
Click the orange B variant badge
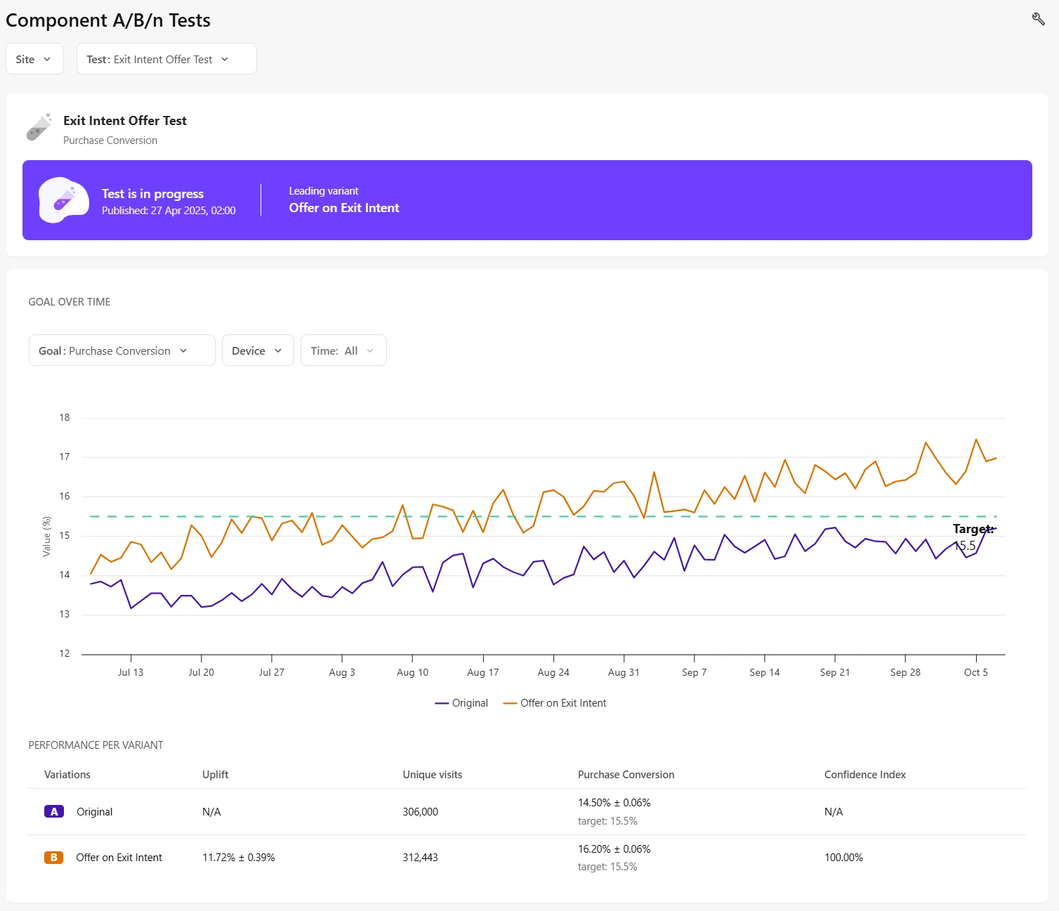(x=54, y=857)
